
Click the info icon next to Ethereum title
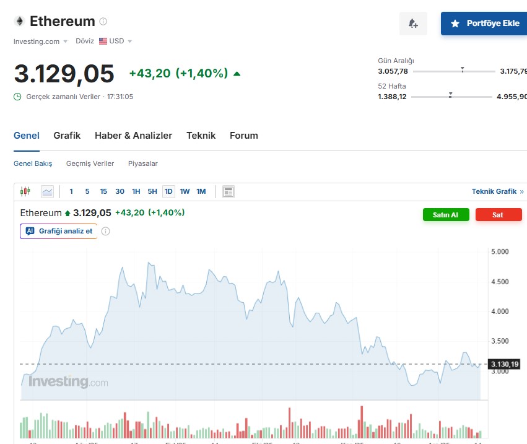[102, 20]
